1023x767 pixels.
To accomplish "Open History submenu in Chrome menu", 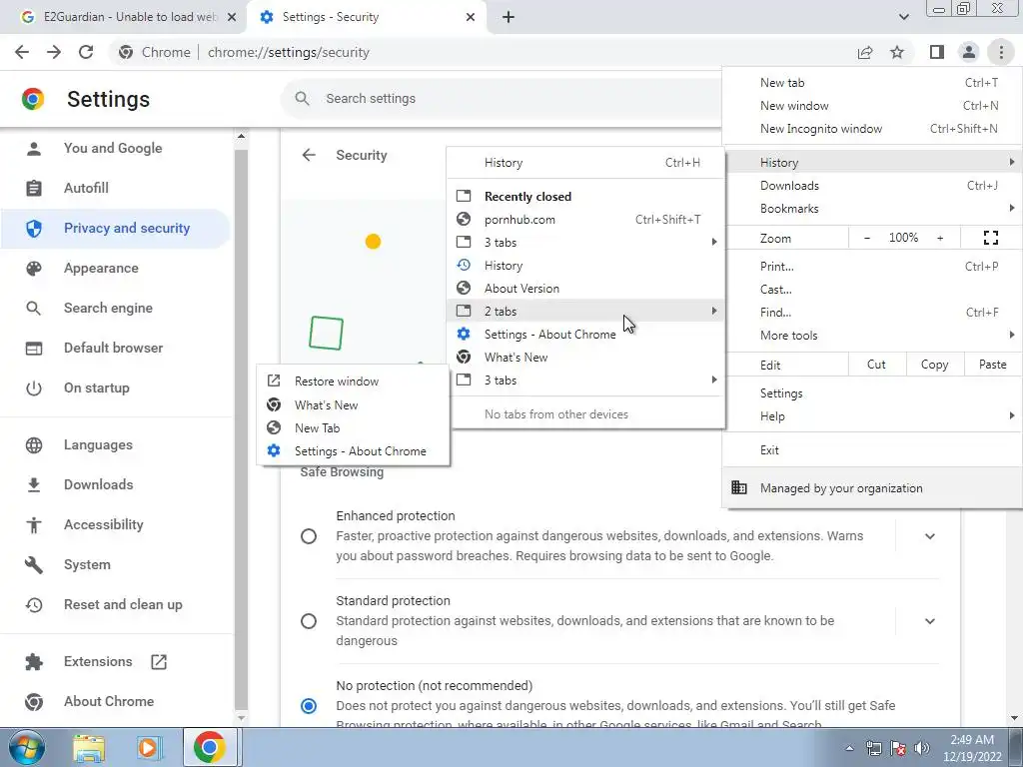I will (872, 162).
